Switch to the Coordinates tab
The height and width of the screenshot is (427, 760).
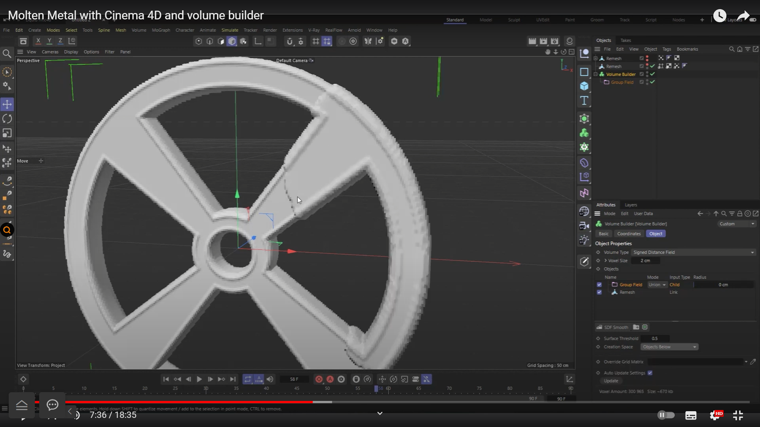click(x=629, y=234)
